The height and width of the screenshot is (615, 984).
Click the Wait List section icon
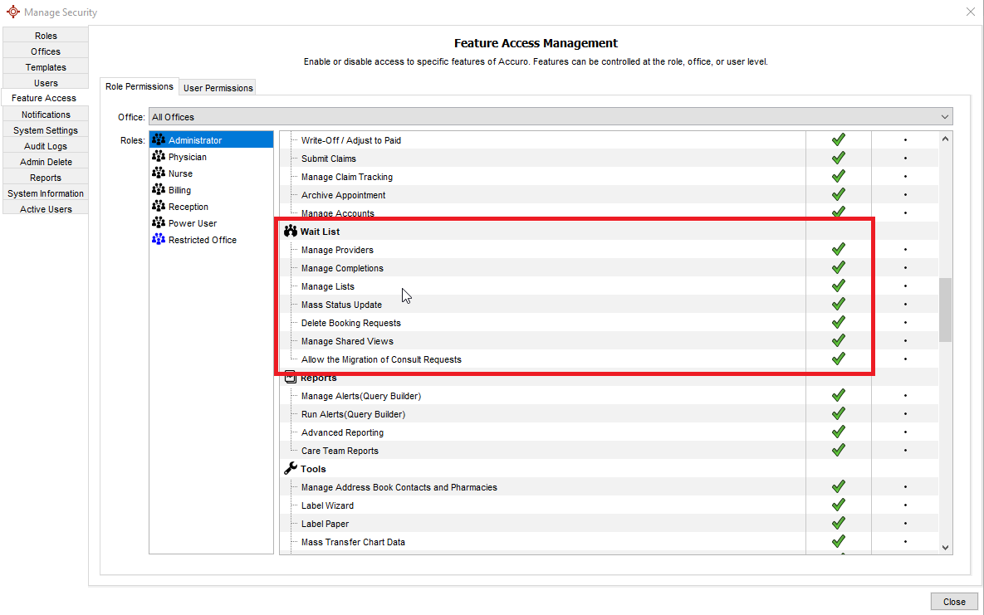(290, 232)
